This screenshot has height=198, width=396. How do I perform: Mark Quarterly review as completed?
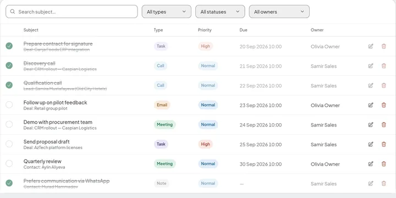pyautogui.click(x=9, y=163)
